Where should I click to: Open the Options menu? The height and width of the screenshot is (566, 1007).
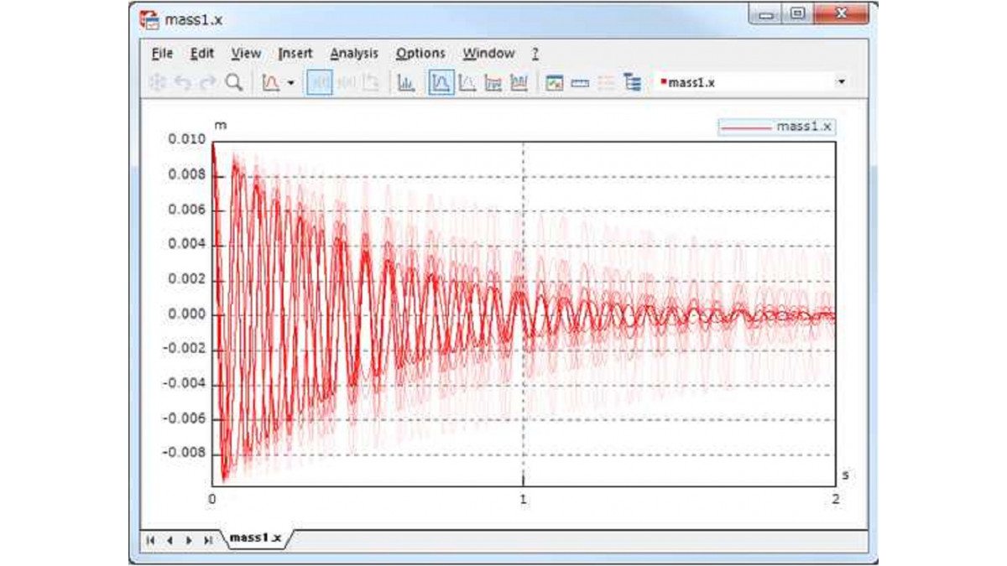[x=420, y=53]
